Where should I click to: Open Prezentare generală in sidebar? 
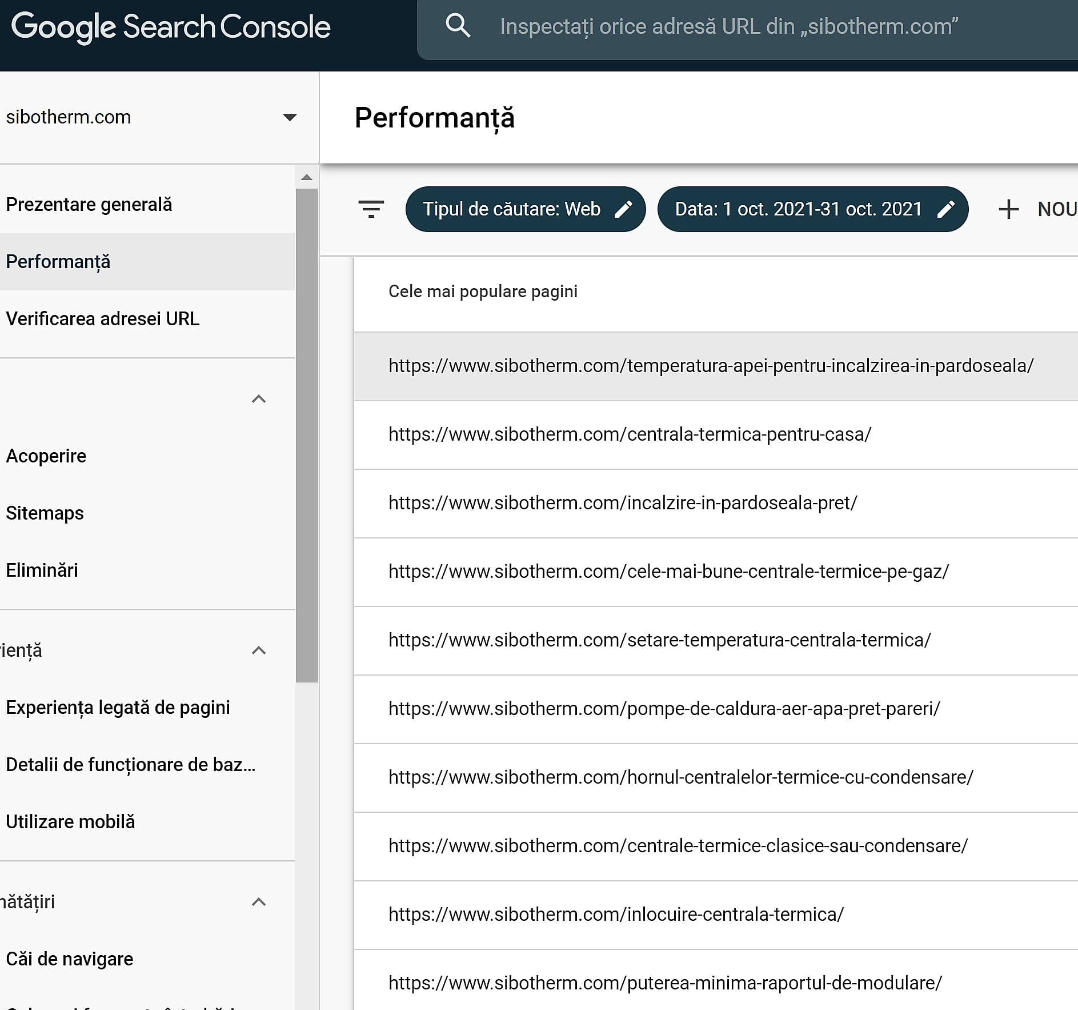147,205
